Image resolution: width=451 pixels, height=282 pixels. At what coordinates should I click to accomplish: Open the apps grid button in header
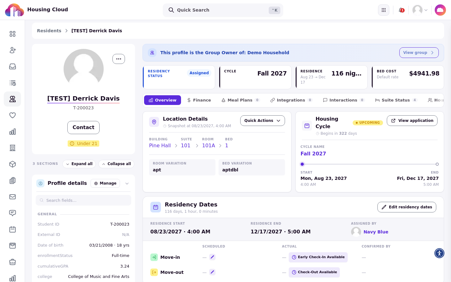click(384, 10)
